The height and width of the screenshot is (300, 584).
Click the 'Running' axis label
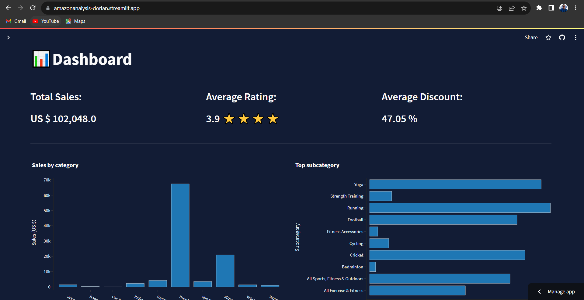[x=355, y=208]
